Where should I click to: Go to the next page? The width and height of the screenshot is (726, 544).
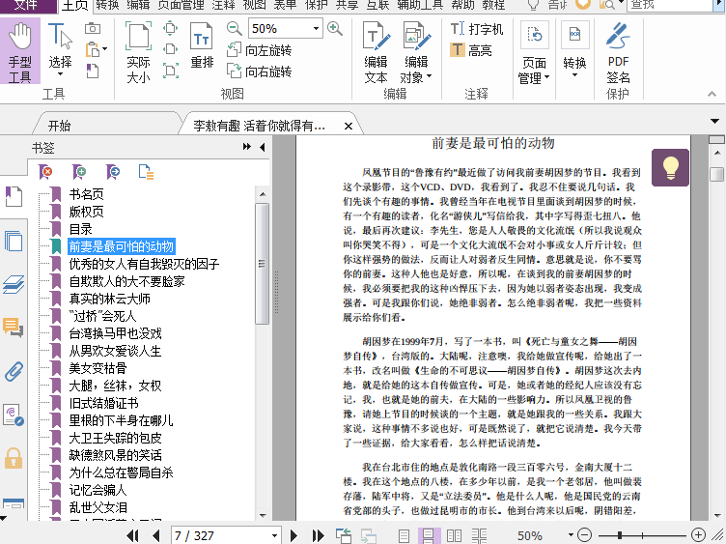293,535
